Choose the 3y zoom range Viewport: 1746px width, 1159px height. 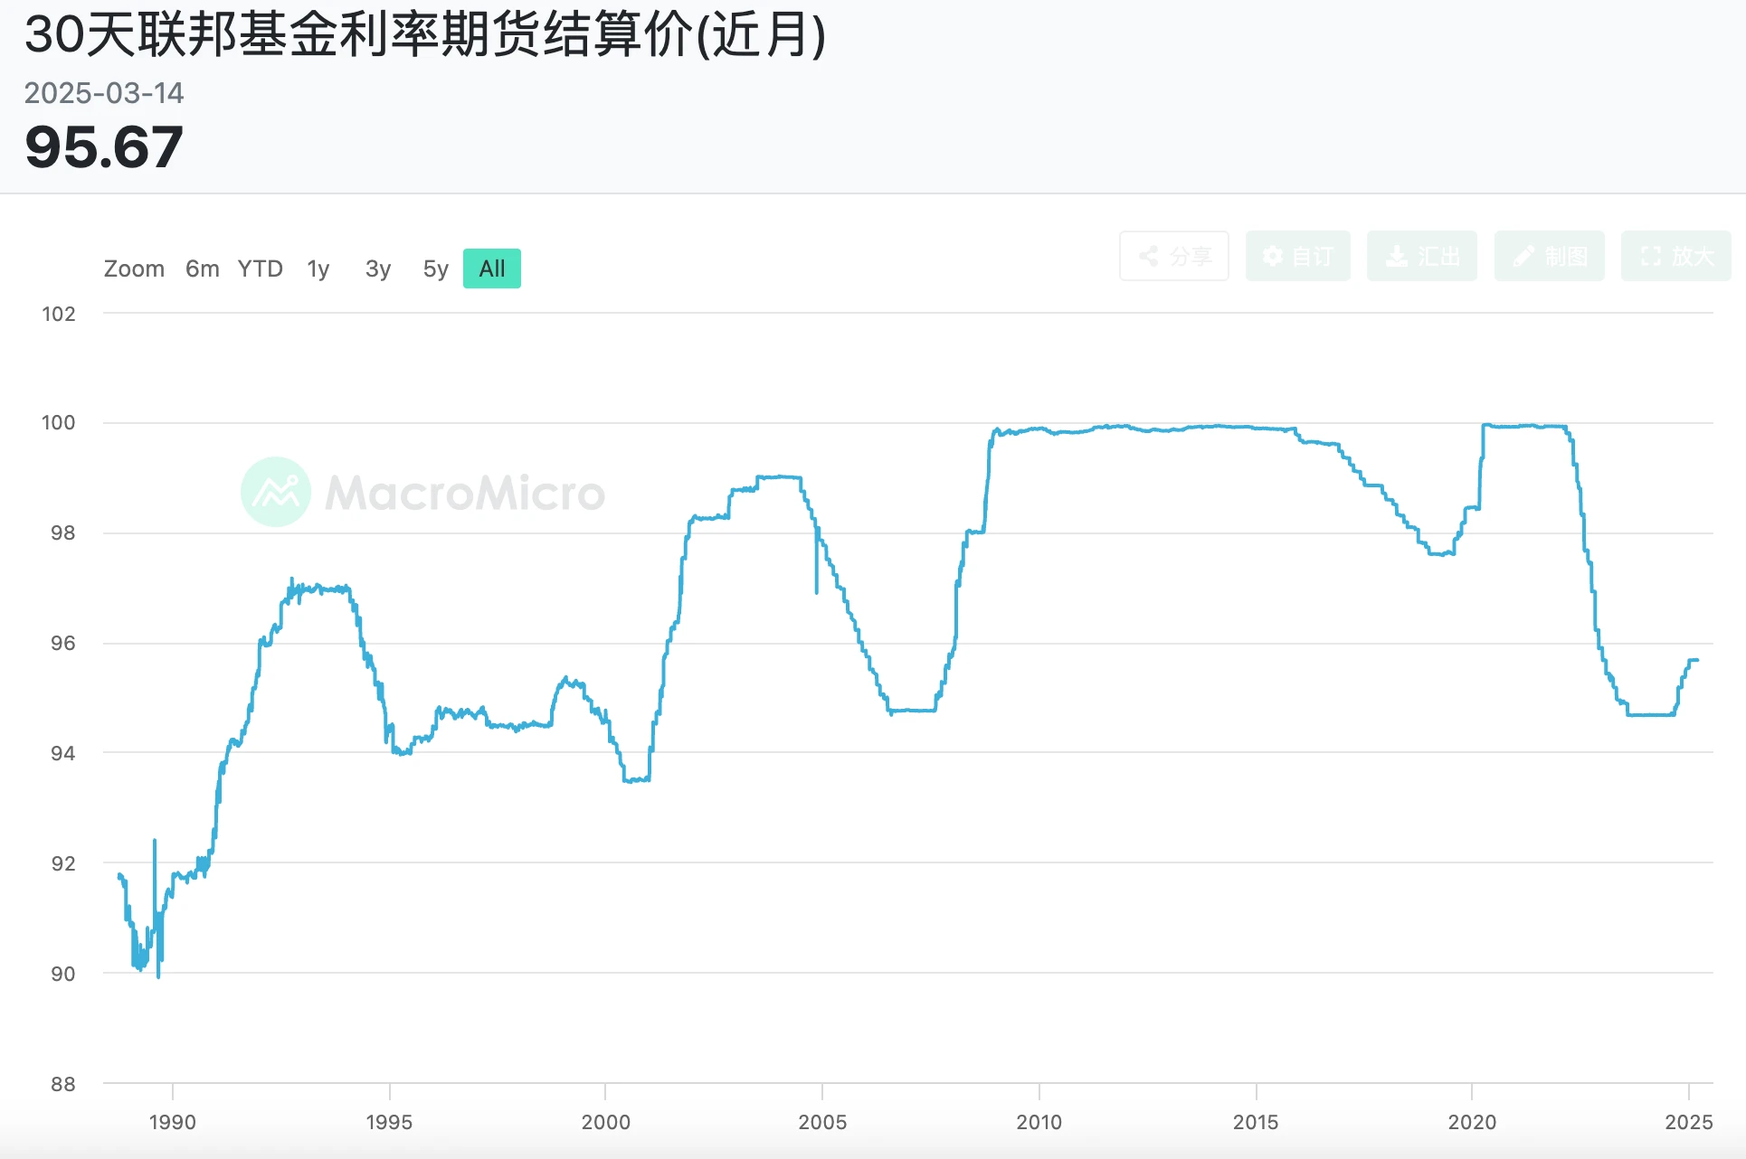pos(378,269)
